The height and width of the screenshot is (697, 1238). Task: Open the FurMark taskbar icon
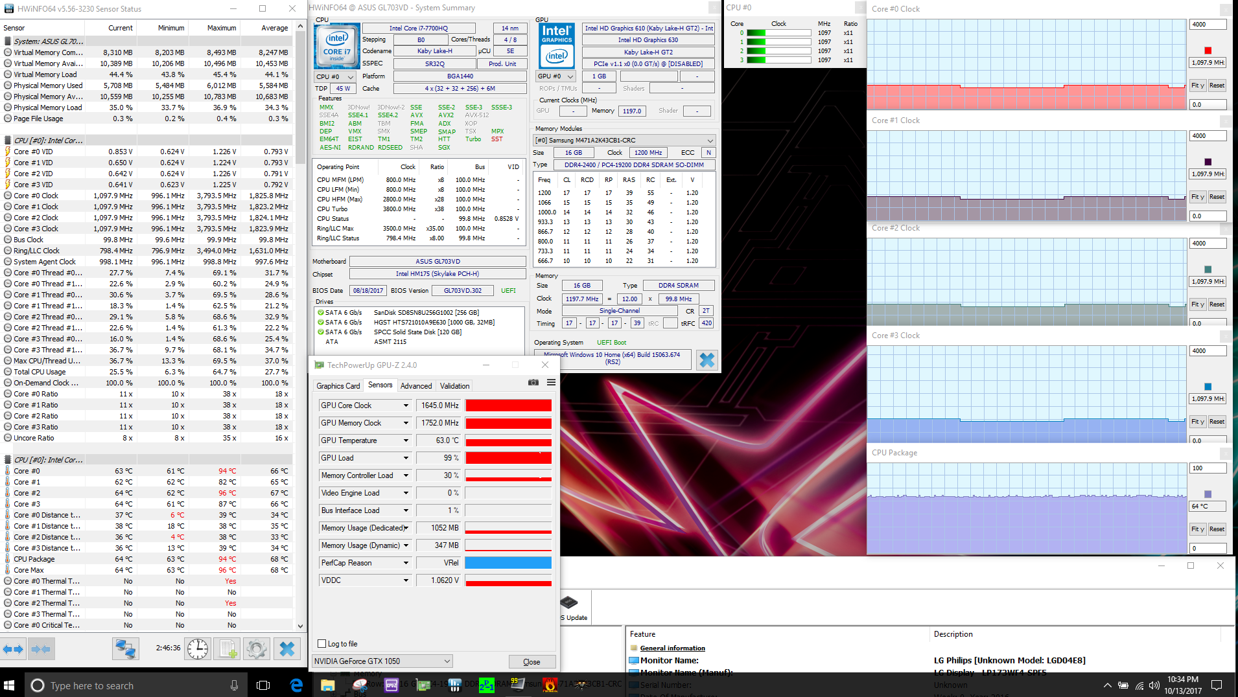[550, 685]
